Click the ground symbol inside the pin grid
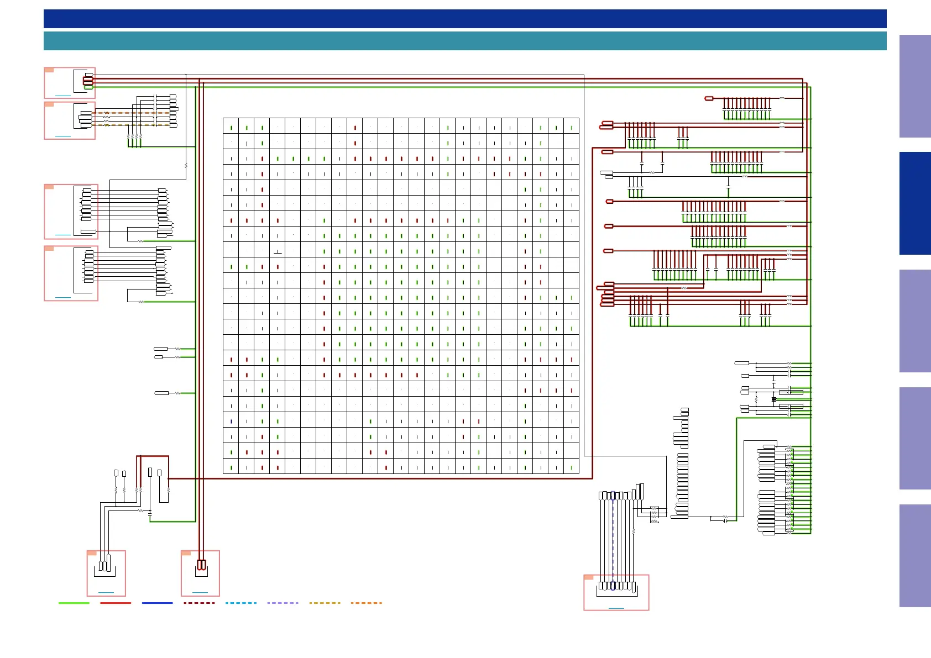The height and width of the screenshot is (658, 931). (278, 252)
